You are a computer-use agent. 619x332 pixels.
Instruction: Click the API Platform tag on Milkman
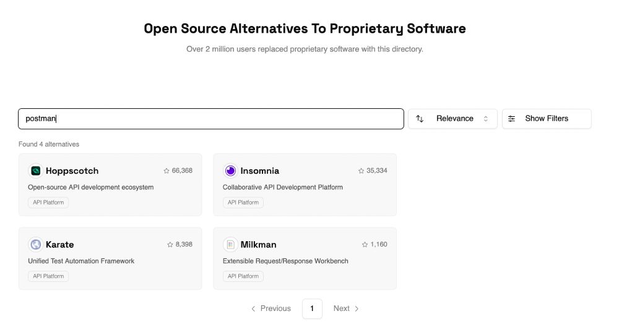243,276
